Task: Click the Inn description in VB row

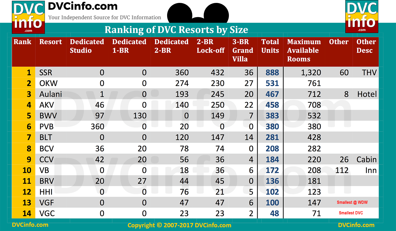Action: (371, 170)
